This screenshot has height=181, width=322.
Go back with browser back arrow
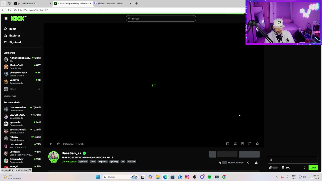[x=3, y=10]
